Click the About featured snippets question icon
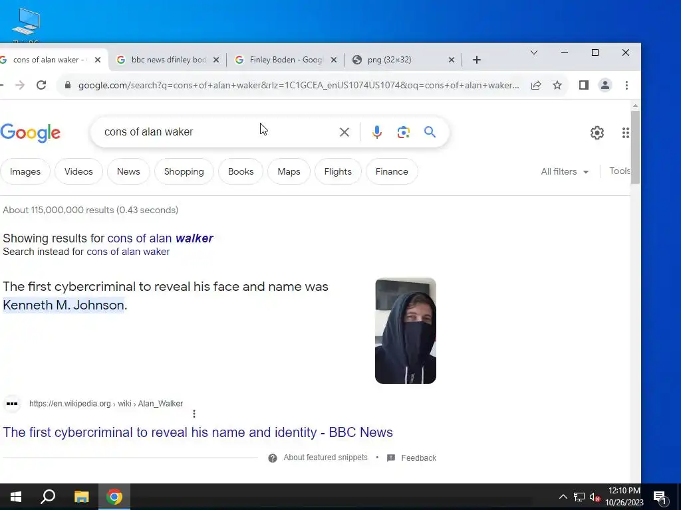 coord(272,458)
